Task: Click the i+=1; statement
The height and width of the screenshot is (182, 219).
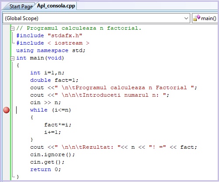Action: (x=52, y=132)
